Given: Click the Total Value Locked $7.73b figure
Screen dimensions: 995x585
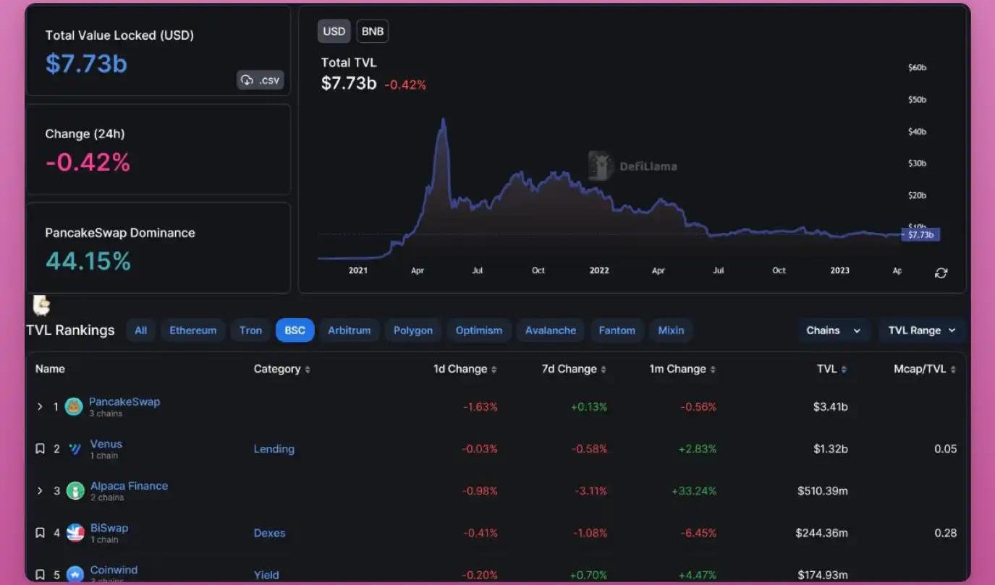Looking at the screenshot, I should tap(86, 64).
